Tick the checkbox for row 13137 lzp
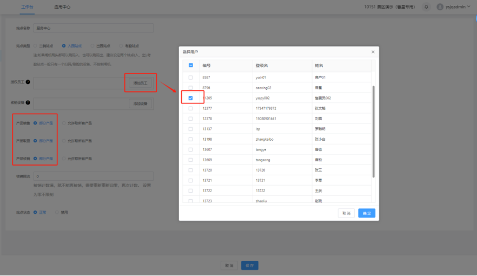Viewport: 477px width, 276px height. click(190, 129)
